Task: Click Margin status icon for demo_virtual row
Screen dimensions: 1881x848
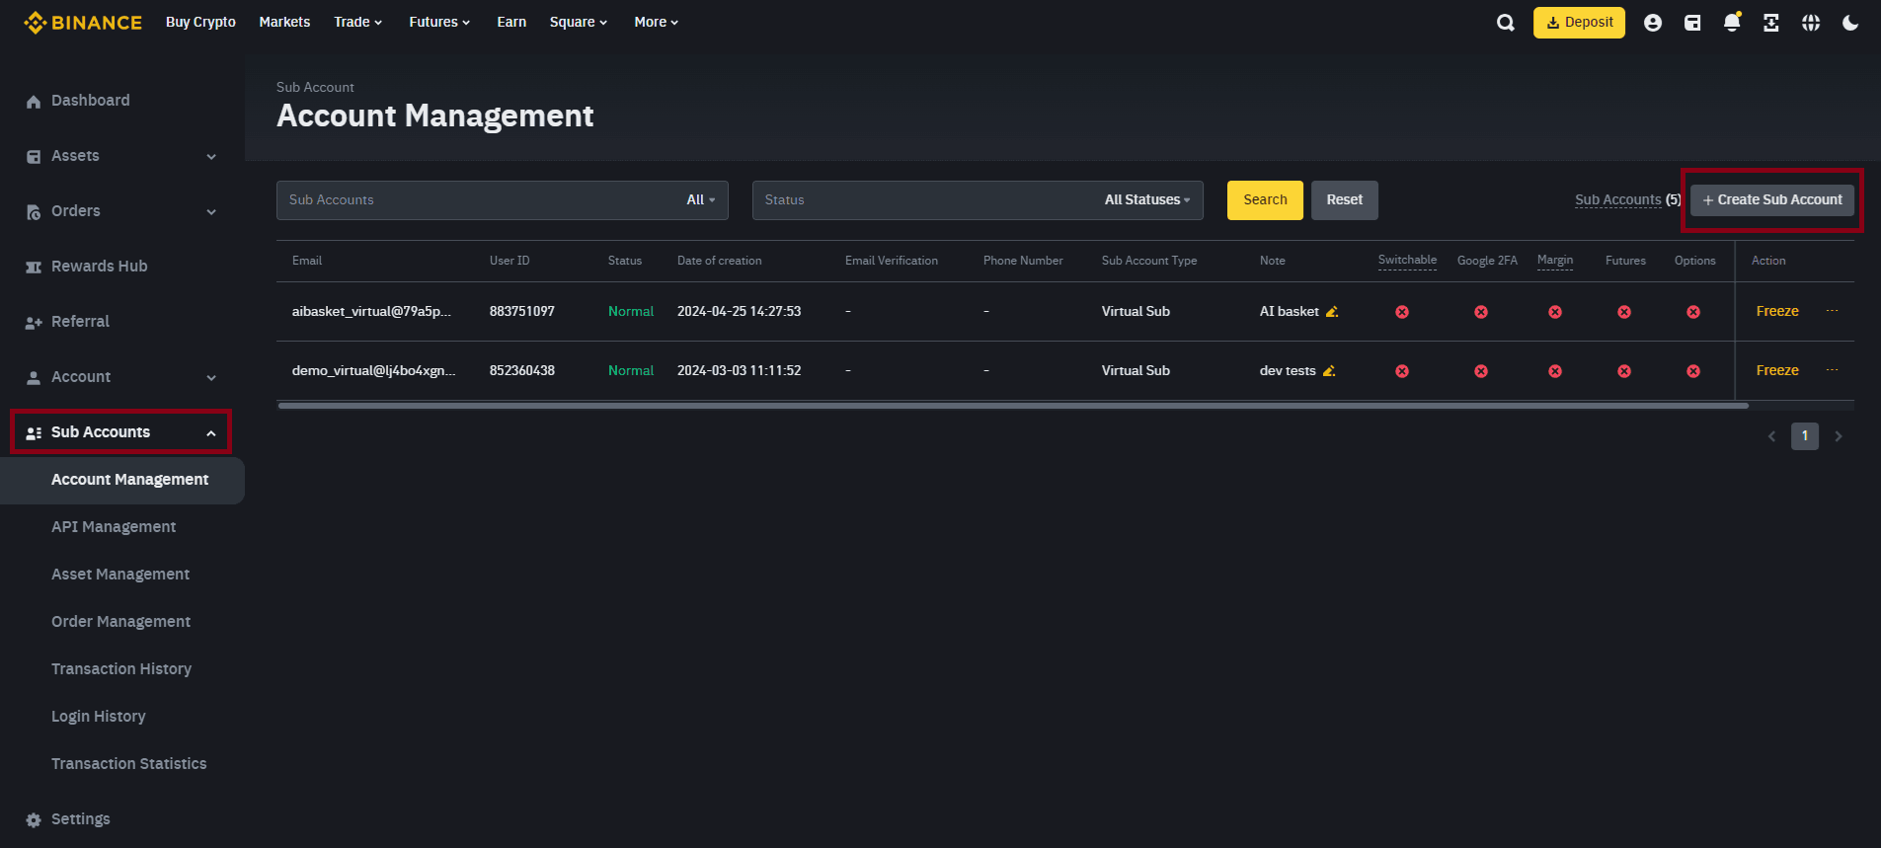Action: [x=1555, y=371]
